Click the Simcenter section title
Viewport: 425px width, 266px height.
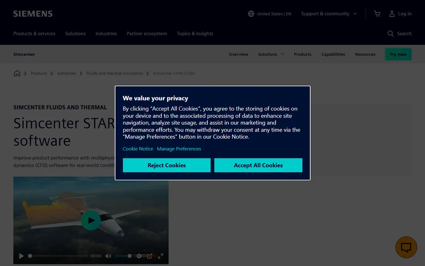click(x=24, y=54)
